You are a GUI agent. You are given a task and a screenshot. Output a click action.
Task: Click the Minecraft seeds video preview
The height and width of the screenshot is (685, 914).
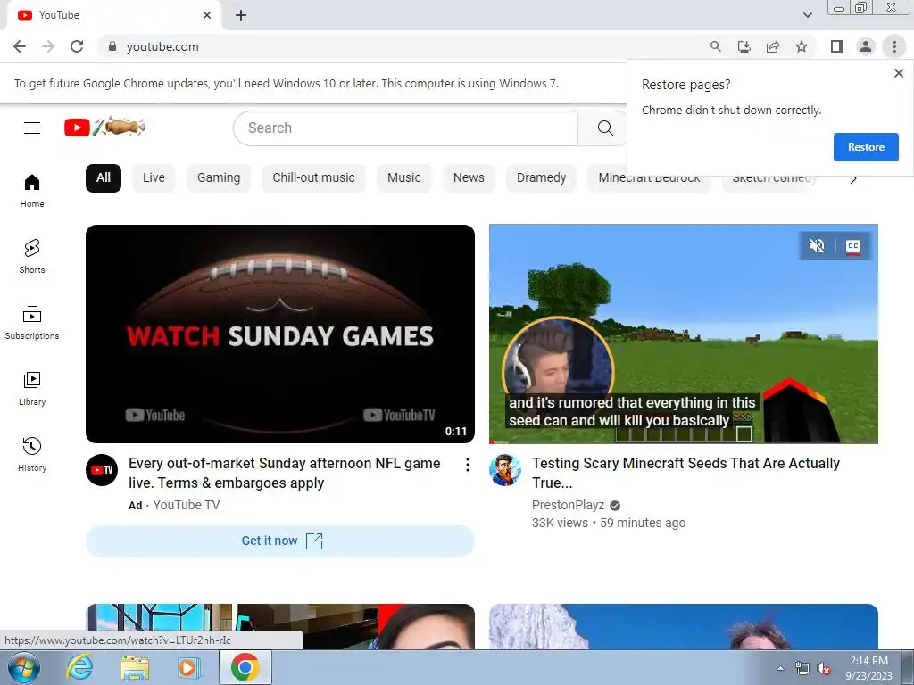pyautogui.click(x=683, y=334)
